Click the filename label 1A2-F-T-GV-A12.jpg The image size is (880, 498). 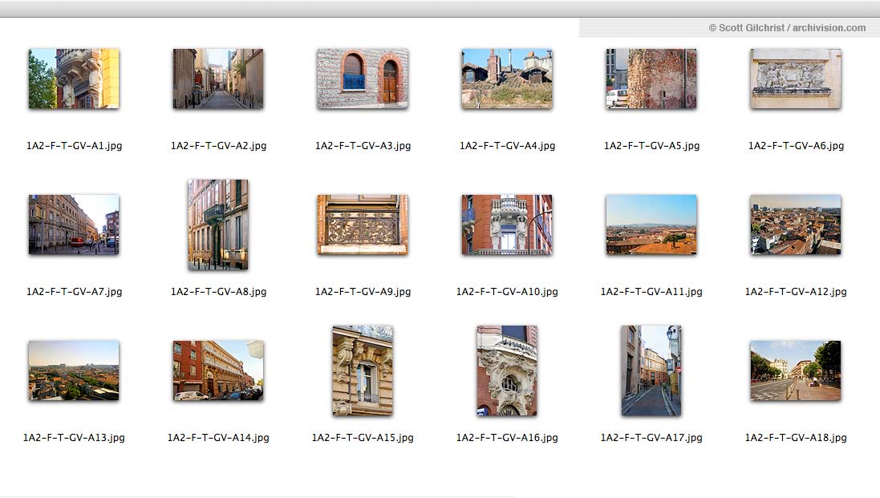tap(796, 292)
